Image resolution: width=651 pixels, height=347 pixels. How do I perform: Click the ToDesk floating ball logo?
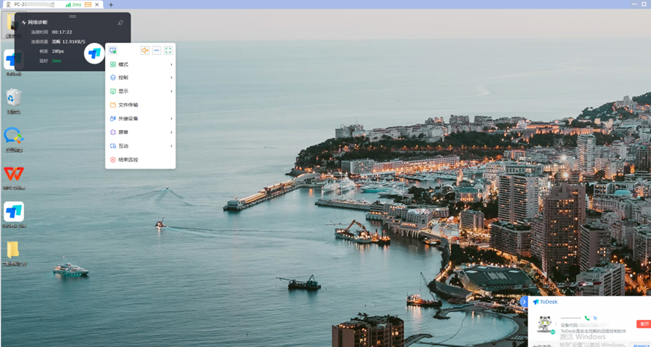94,53
